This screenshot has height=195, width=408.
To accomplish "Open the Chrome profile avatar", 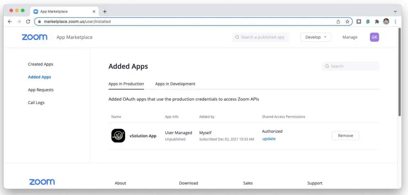I will tap(386, 22).
